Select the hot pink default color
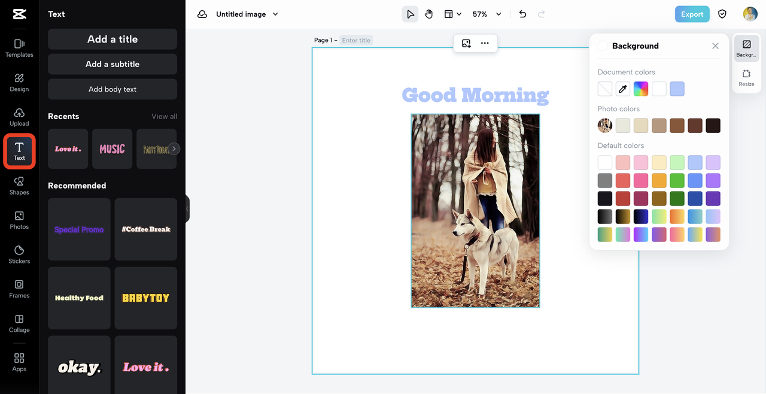Image resolution: width=766 pixels, height=394 pixels. coord(641,180)
